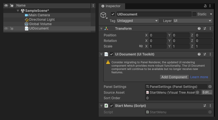Open the GameObject icon picker cube
This screenshot has height=120, width=218.
pos(103,15)
